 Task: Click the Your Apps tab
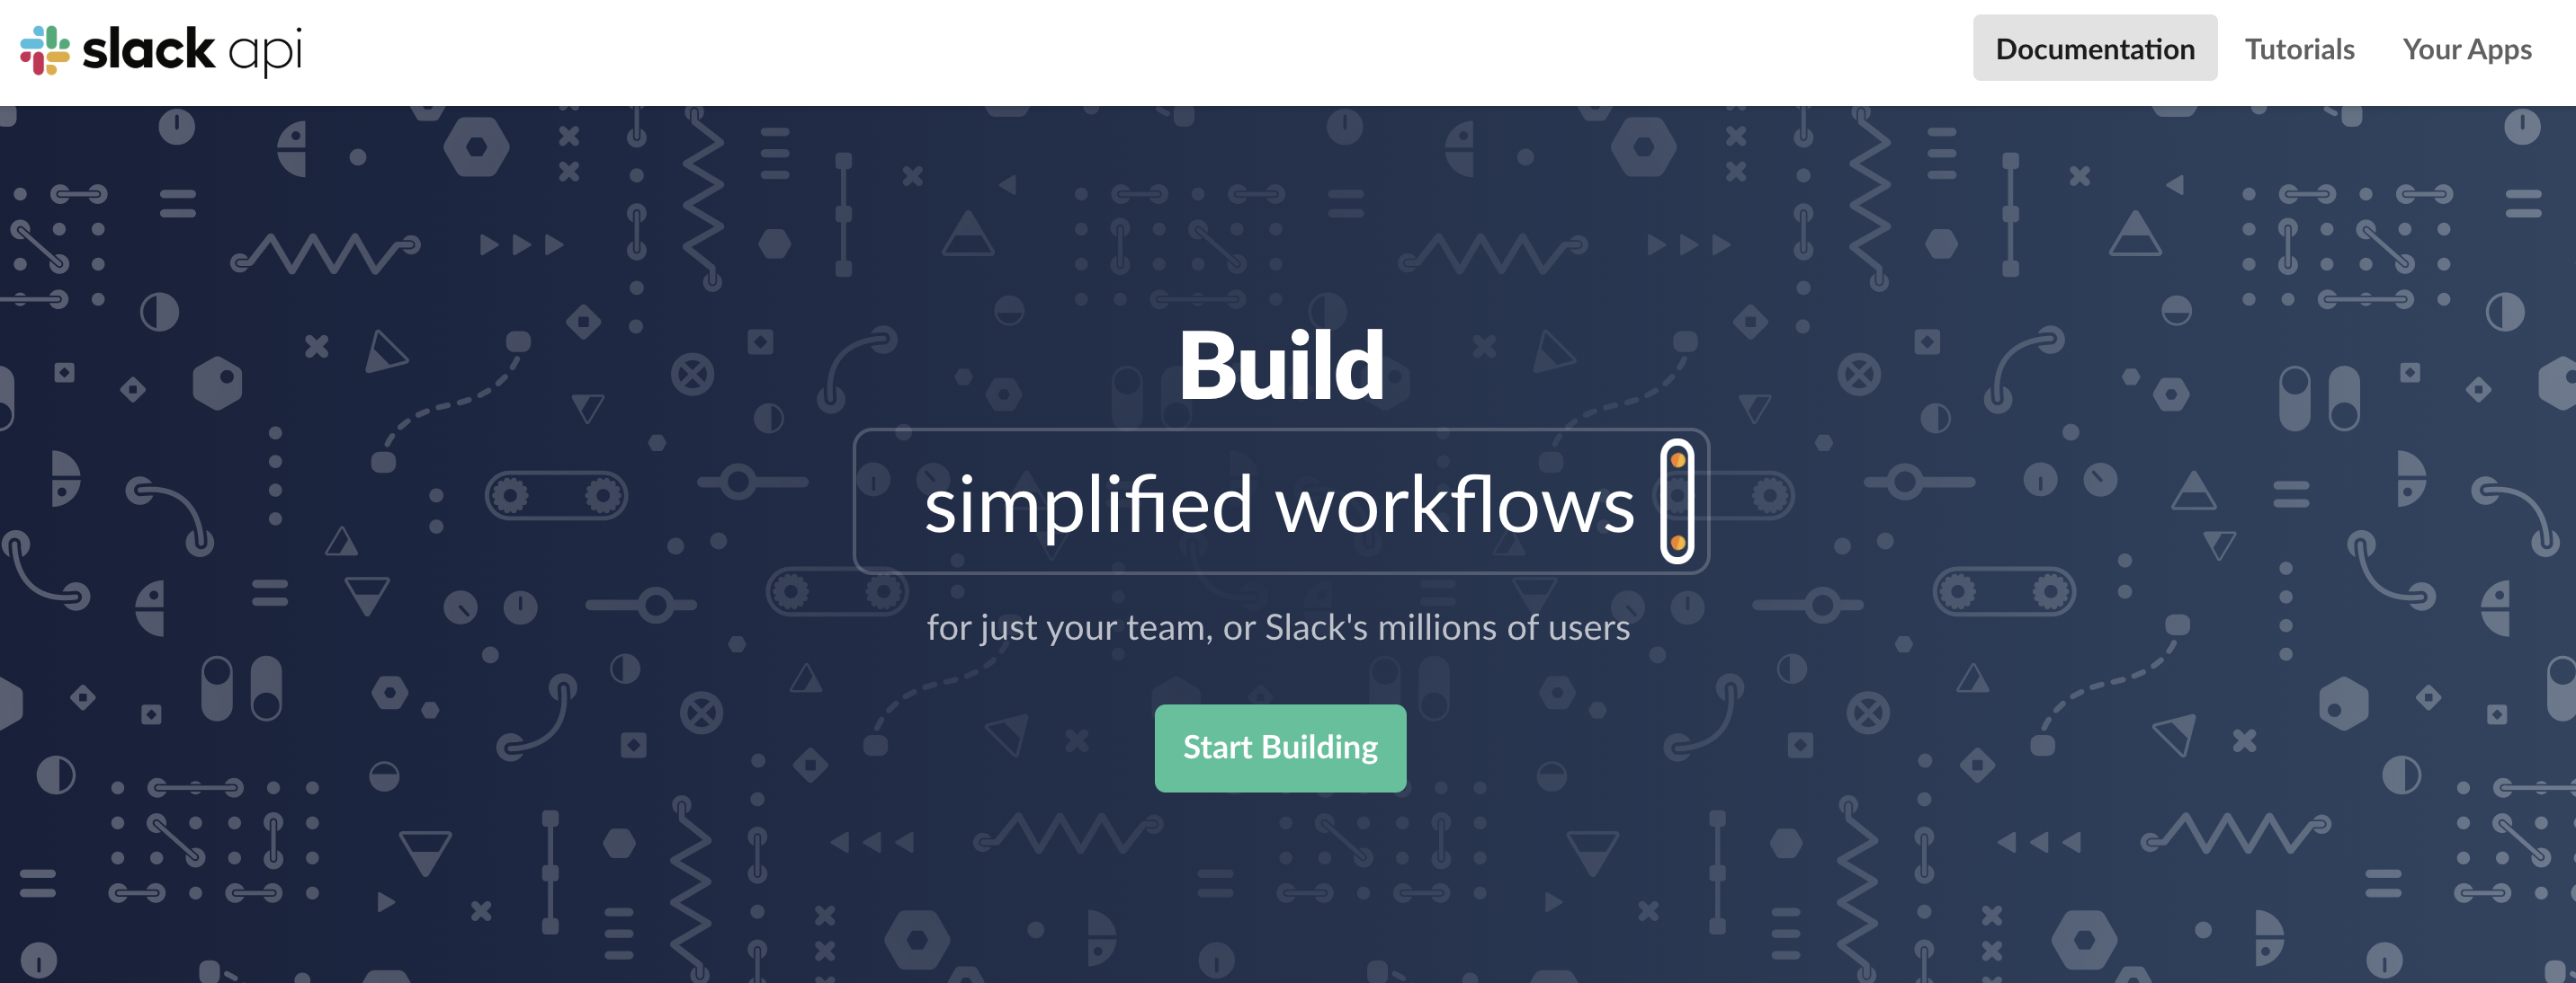[2464, 48]
